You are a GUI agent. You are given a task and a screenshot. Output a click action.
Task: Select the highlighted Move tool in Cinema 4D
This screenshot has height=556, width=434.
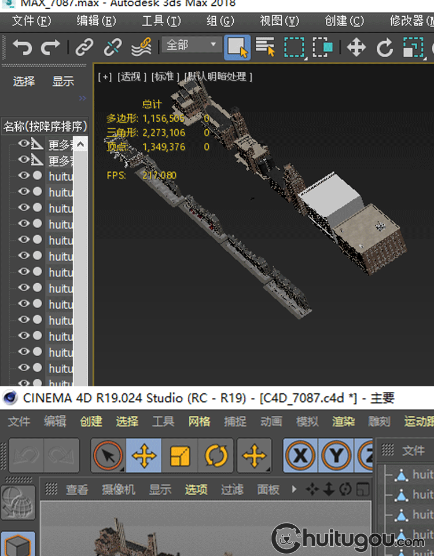(144, 456)
